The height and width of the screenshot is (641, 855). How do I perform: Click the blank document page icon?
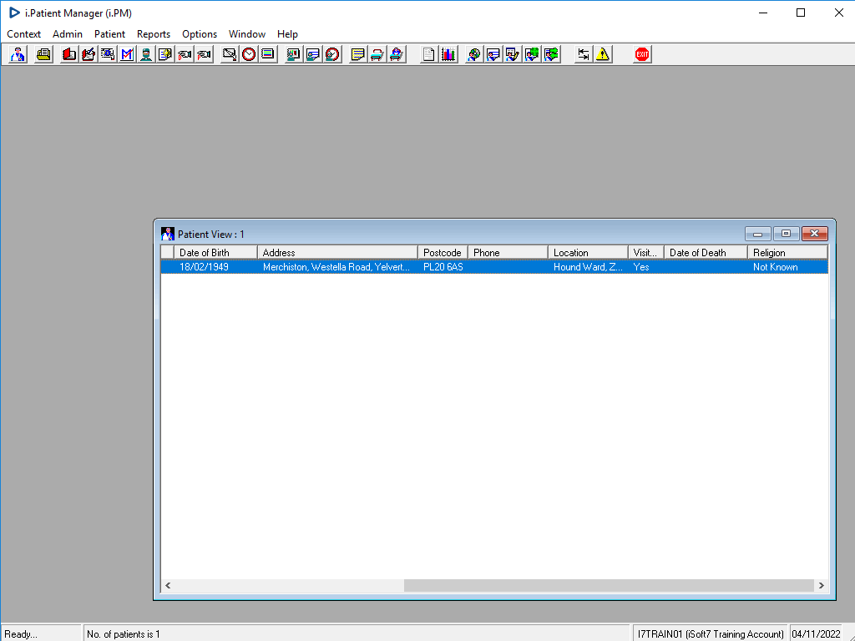point(428,54)
